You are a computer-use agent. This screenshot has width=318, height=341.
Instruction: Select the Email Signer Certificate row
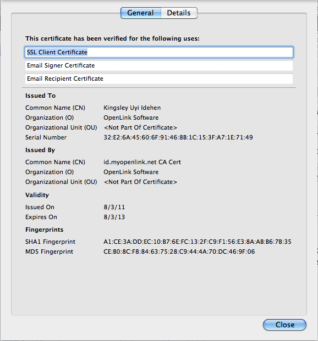(159, 65)
